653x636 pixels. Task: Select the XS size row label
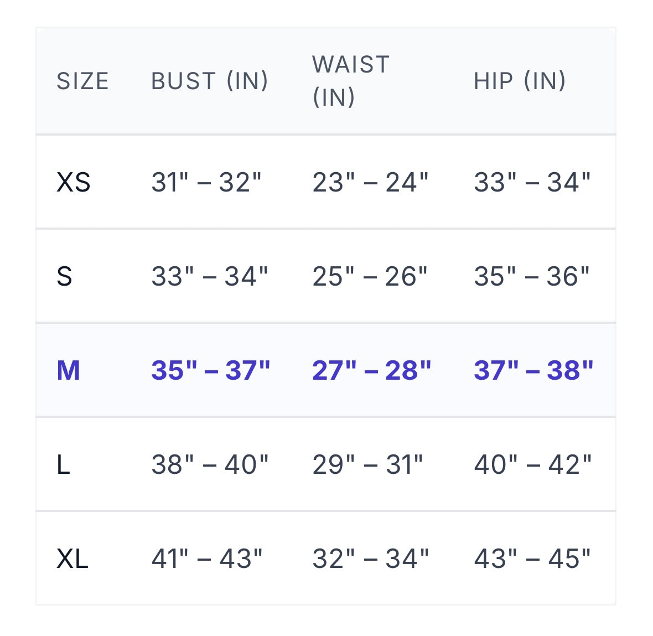click(x=73, y=182)
